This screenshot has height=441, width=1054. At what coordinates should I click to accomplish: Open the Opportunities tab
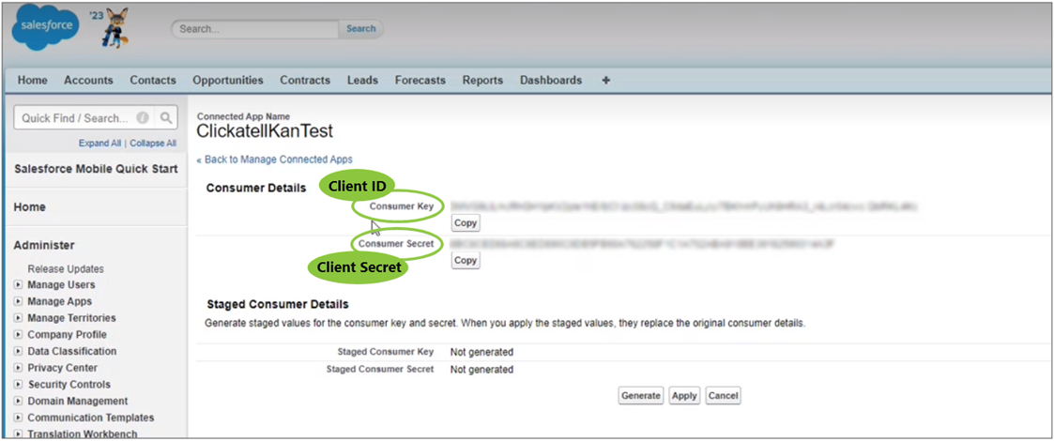point(228,80)
